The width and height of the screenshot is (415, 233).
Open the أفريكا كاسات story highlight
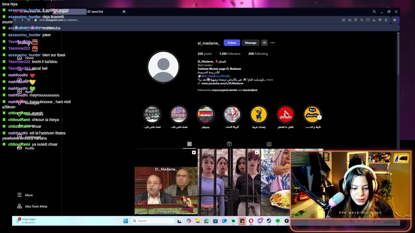click(x=232, y=115)
